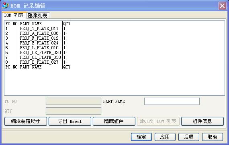
Task: Close the BOM 记录编辑 dialog
Action: pyautogui.click(x=222, y=6)
